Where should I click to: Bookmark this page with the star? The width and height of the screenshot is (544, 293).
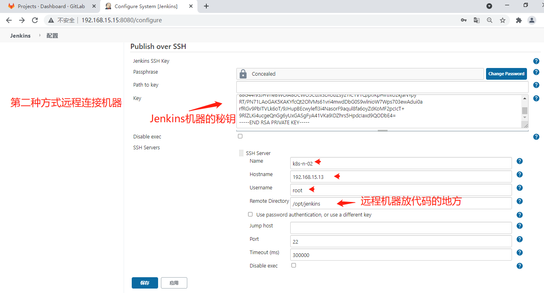[x=503, y=20]
